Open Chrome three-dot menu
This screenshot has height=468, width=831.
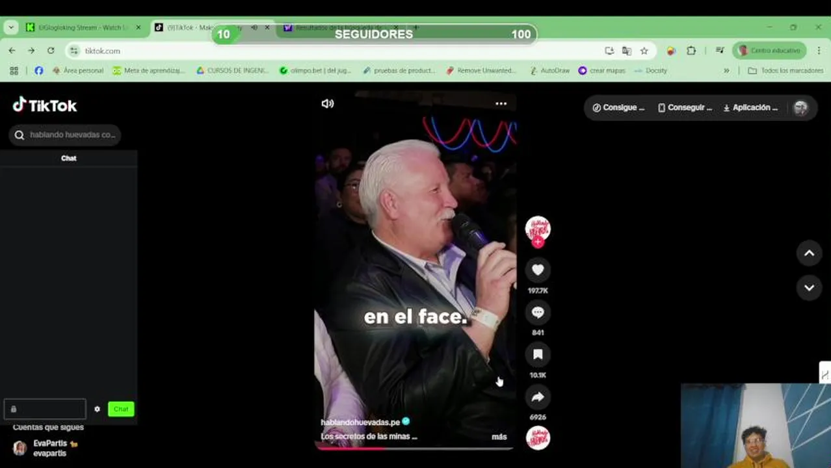point(819,51)
